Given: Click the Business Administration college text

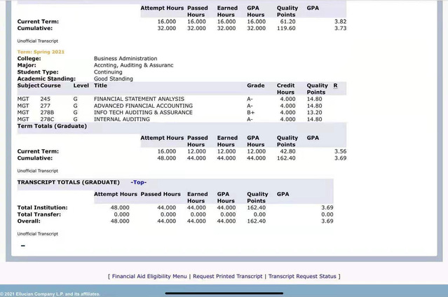Looking at the screenshot, I should [x=125, y=59].
